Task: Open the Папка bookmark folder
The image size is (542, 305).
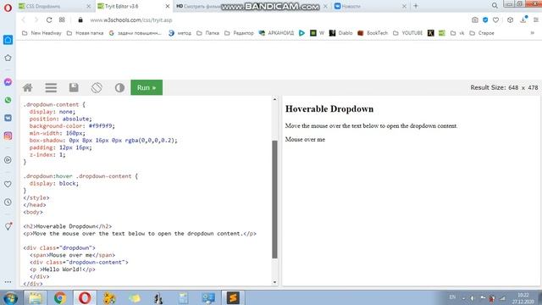Action: (207, 33)
